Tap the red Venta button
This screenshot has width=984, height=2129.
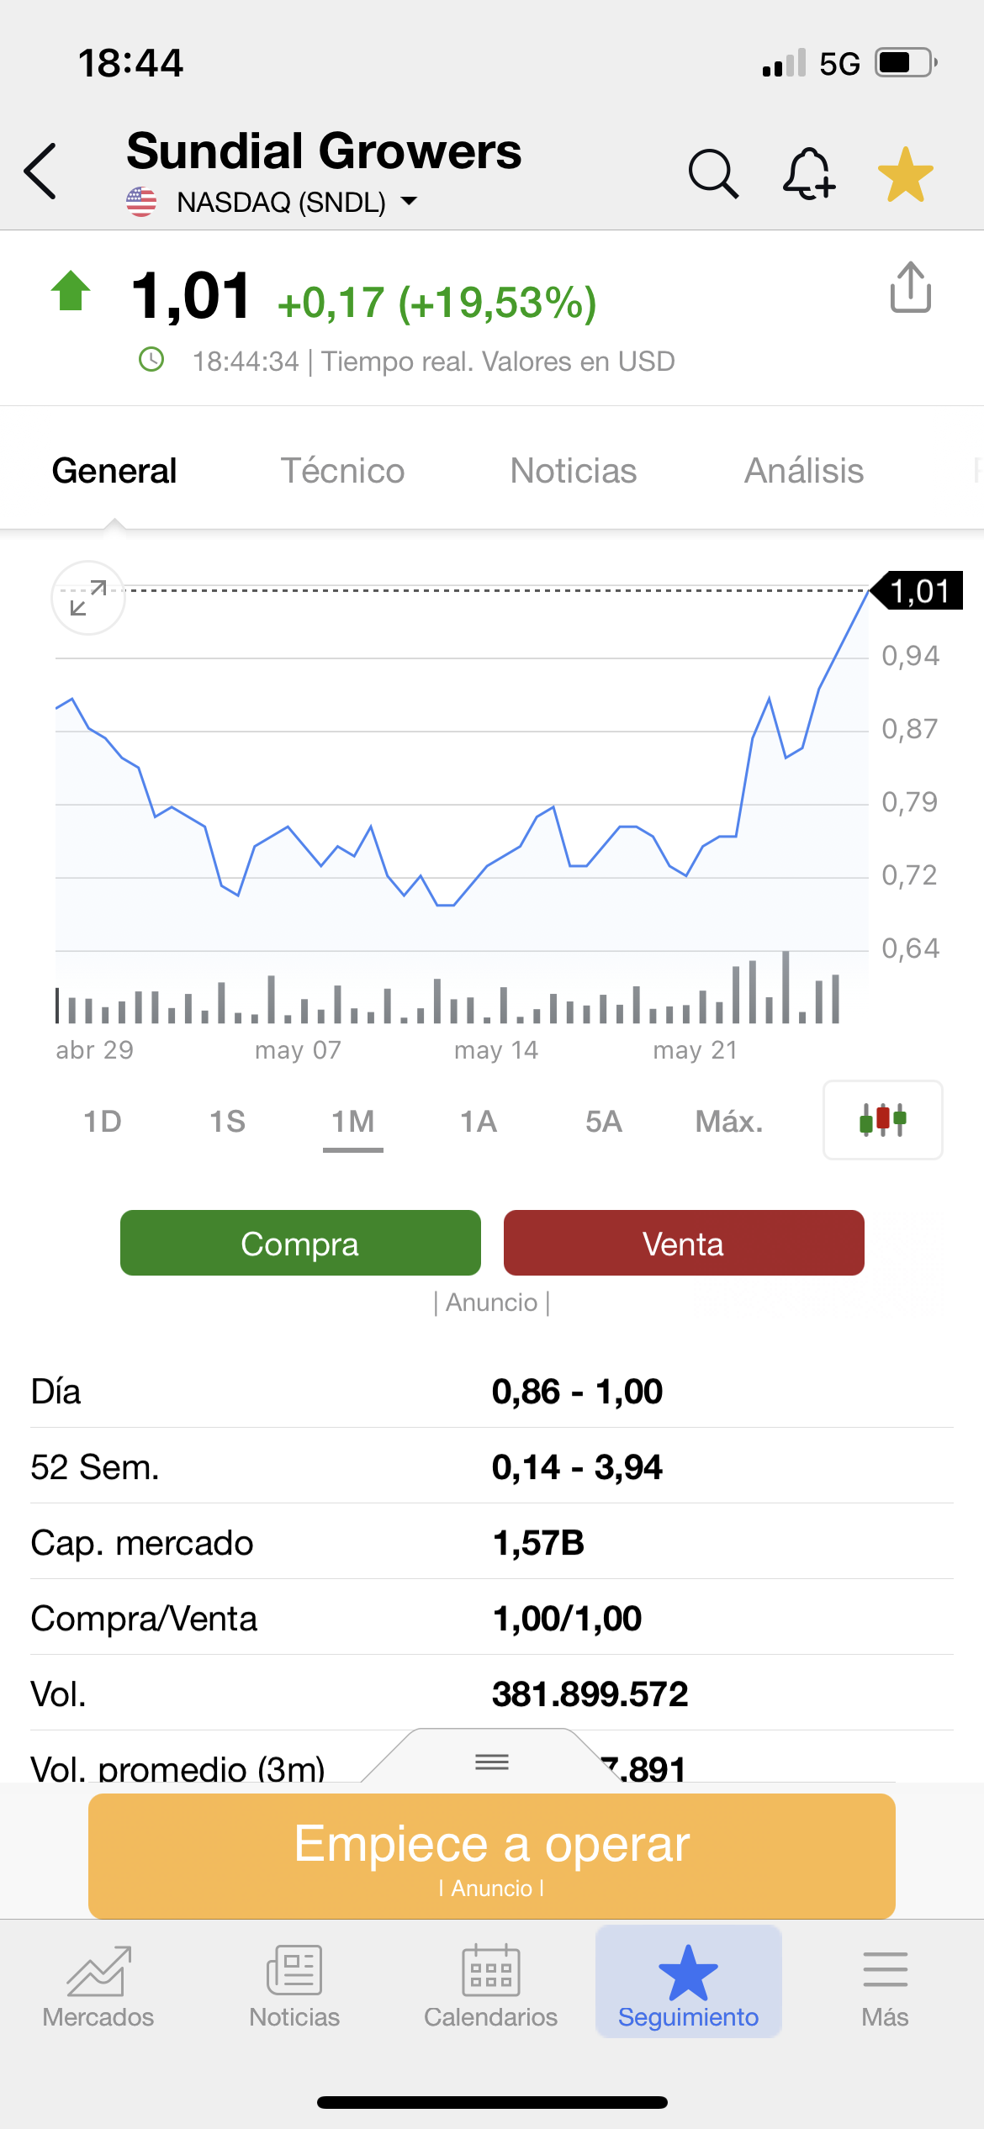[684, 1243]
